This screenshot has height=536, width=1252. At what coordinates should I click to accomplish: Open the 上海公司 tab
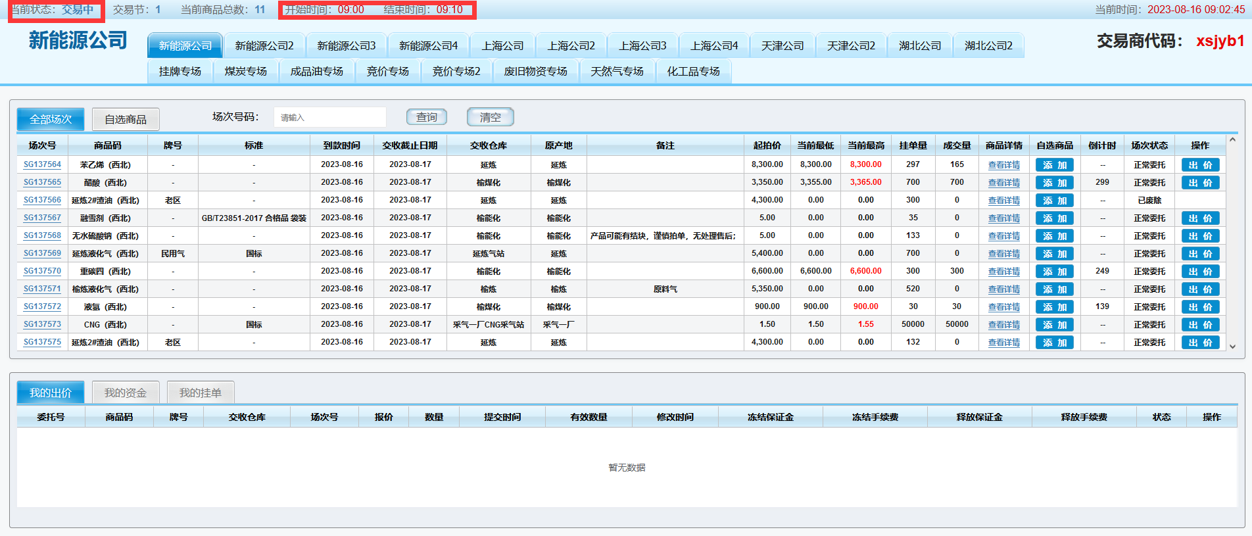[x=502, y=45]
